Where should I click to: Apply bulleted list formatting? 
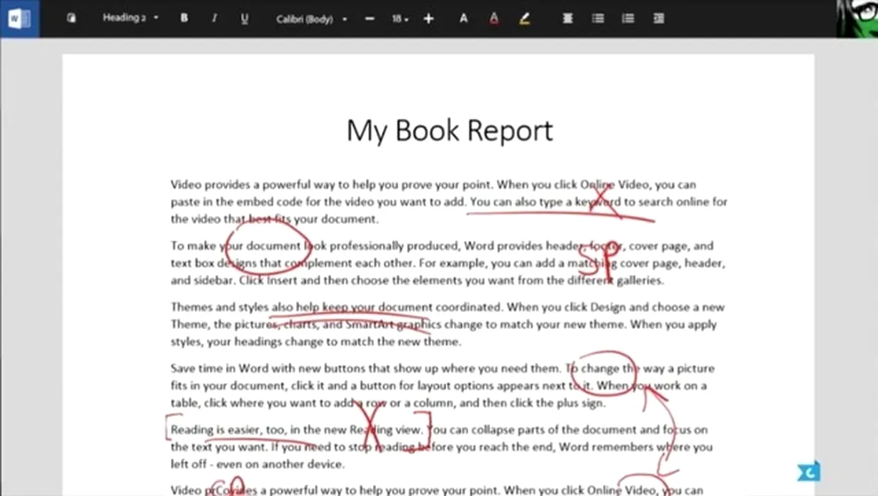point(598,19)
